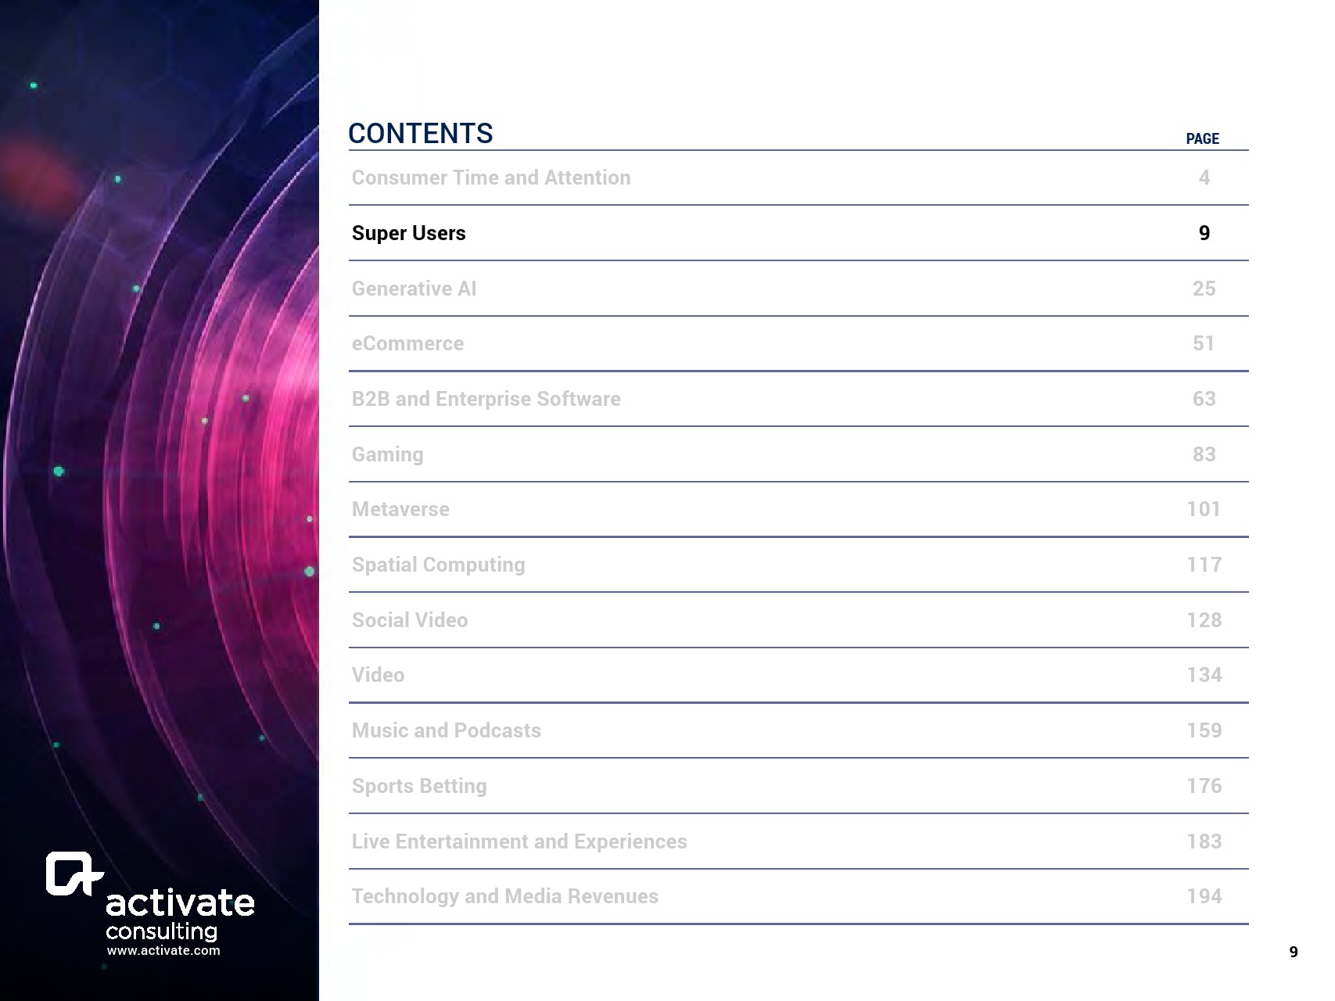
Task: Jump to the Sports Betting section
Action: coord(418,786)
